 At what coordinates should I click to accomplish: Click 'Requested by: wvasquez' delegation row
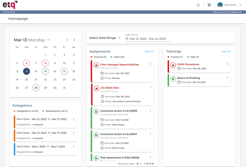(x=46, y=149)
